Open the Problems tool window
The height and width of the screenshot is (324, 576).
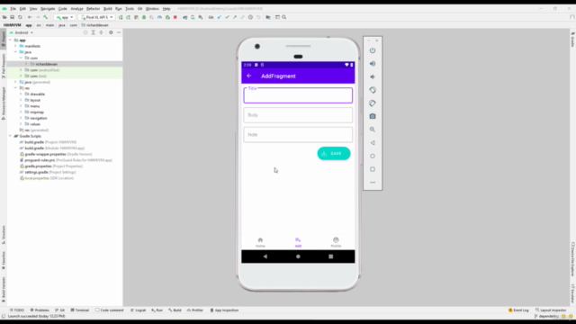40,310
